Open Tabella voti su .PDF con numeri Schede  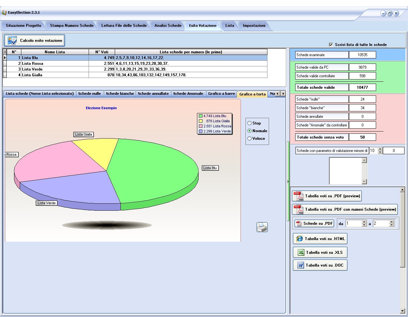coord(345,209)
